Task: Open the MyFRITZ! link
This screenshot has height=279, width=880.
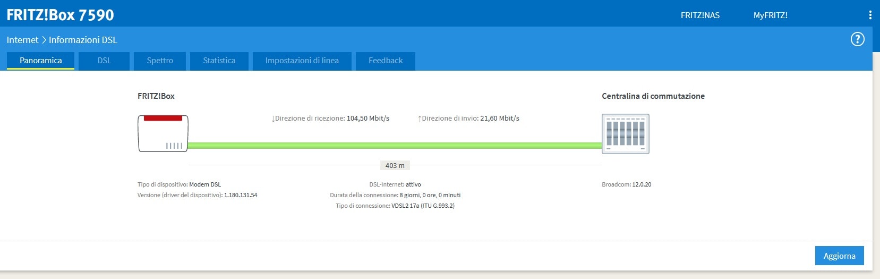Action: pos(771,15)
